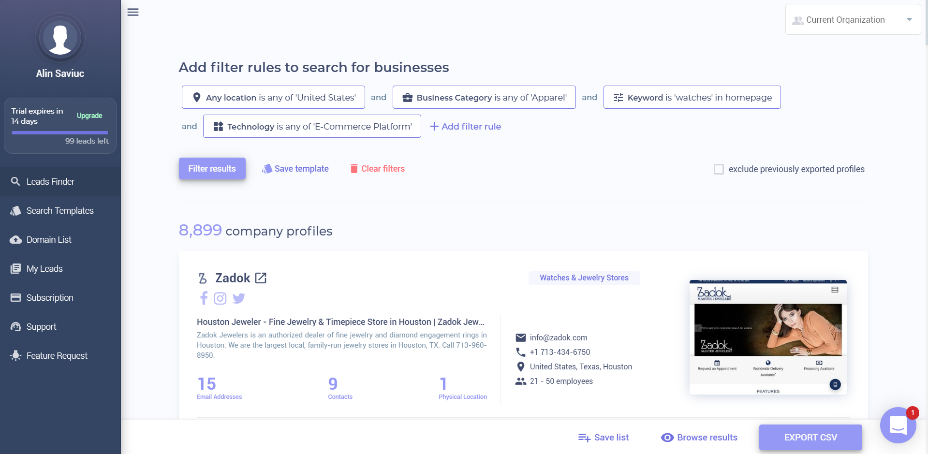Click the trial leads progress bar
This screenshot has width=928, height=454.
point(60,132)
